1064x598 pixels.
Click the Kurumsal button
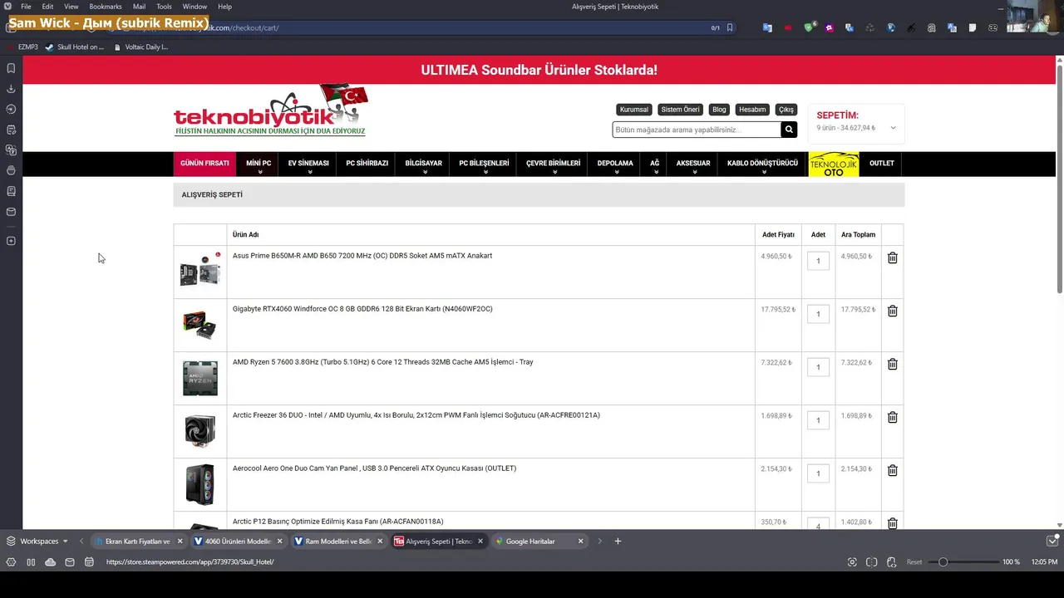pos(634,110)
